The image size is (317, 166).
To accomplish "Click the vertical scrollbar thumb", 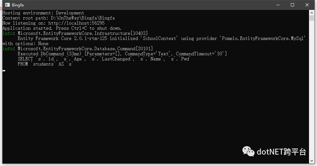I will (x=312, y=18).
